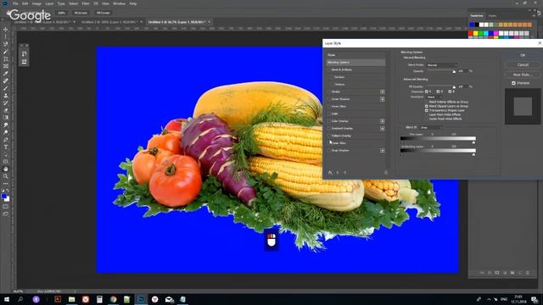Select the Pen tool
543x305 pixels.
click(6, 140)
